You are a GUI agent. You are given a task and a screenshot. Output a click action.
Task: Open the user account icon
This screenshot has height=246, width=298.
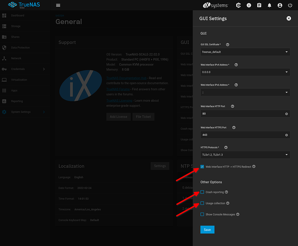pos(280,6)
